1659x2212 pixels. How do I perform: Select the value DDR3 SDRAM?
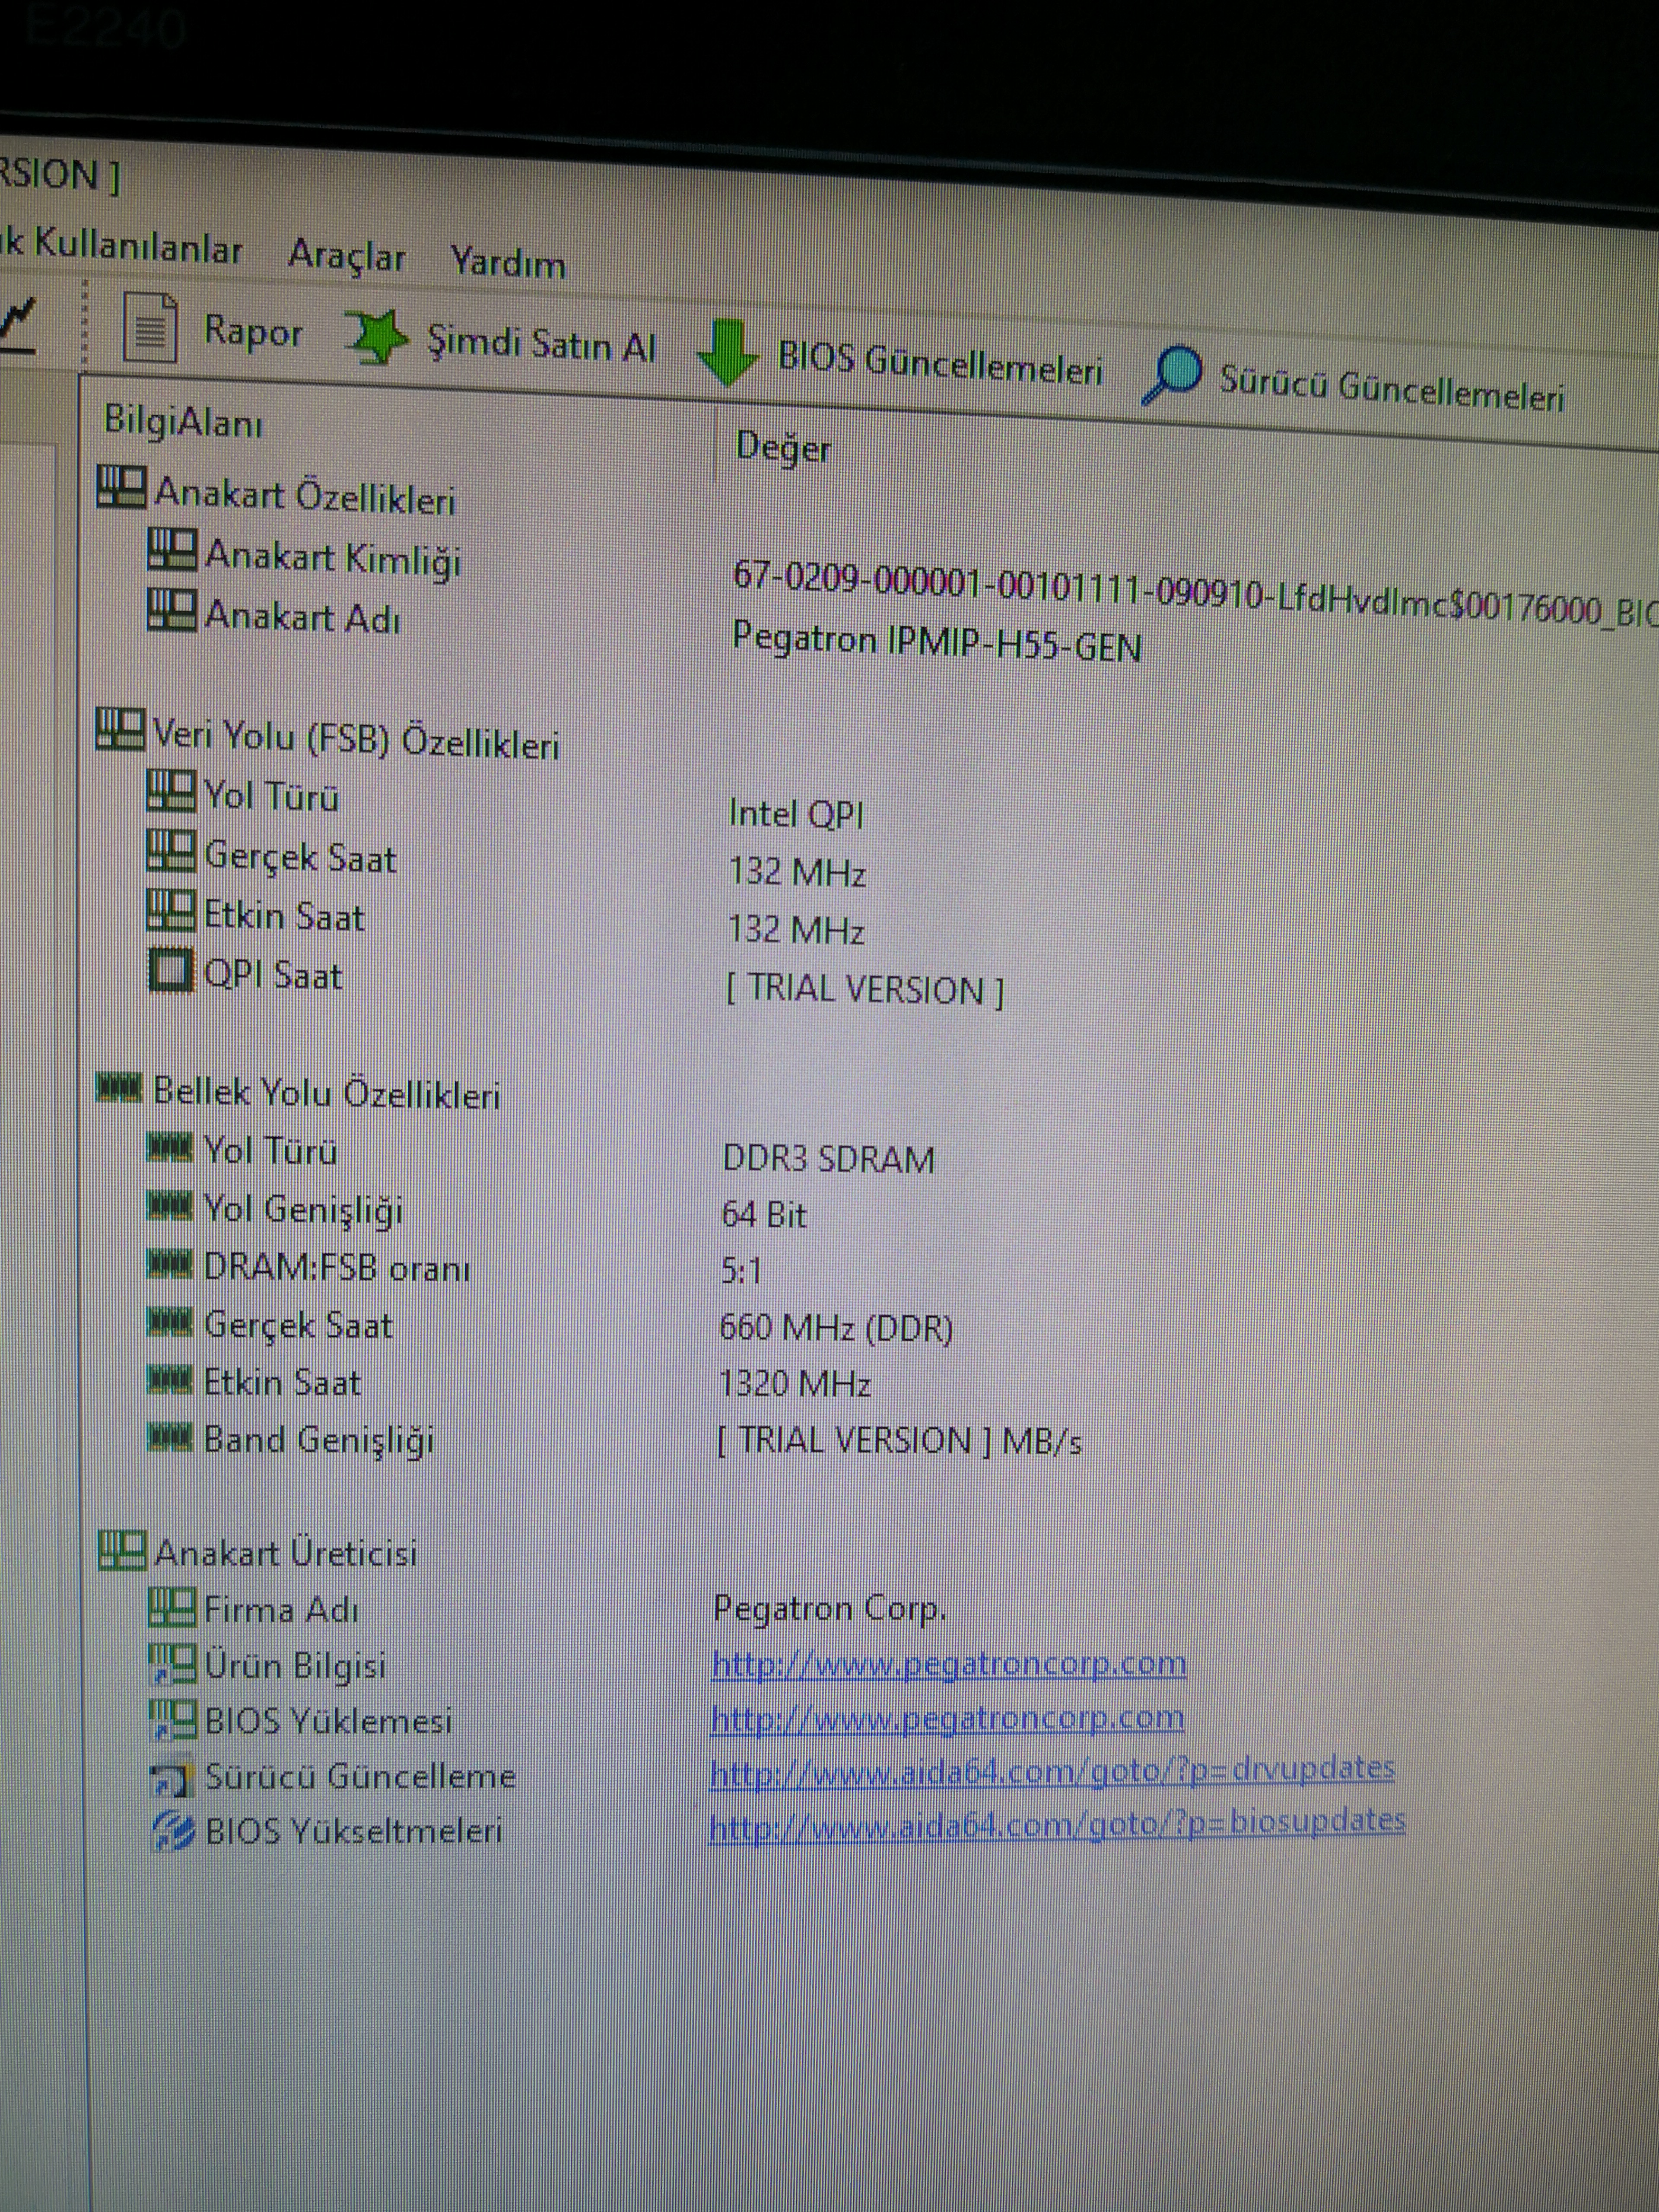(828, 1159)
